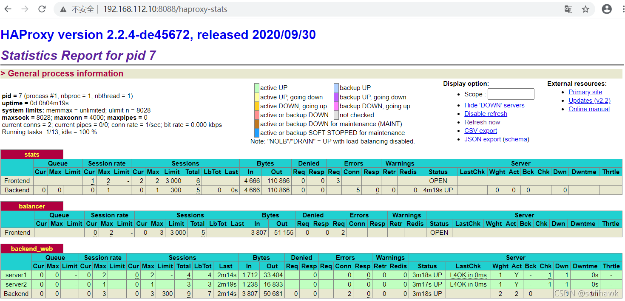Click the Refresh now link

(482, 122)
